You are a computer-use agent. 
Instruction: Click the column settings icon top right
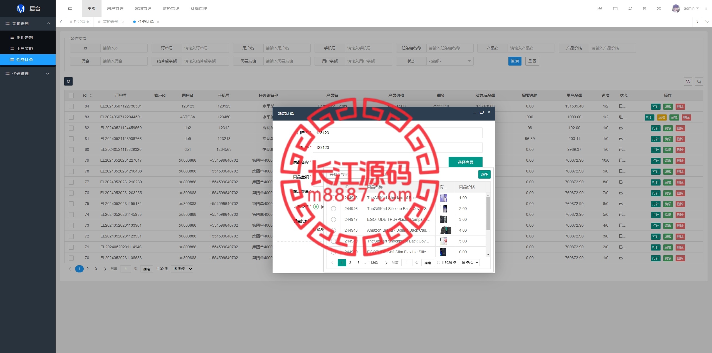coord(688,82)
